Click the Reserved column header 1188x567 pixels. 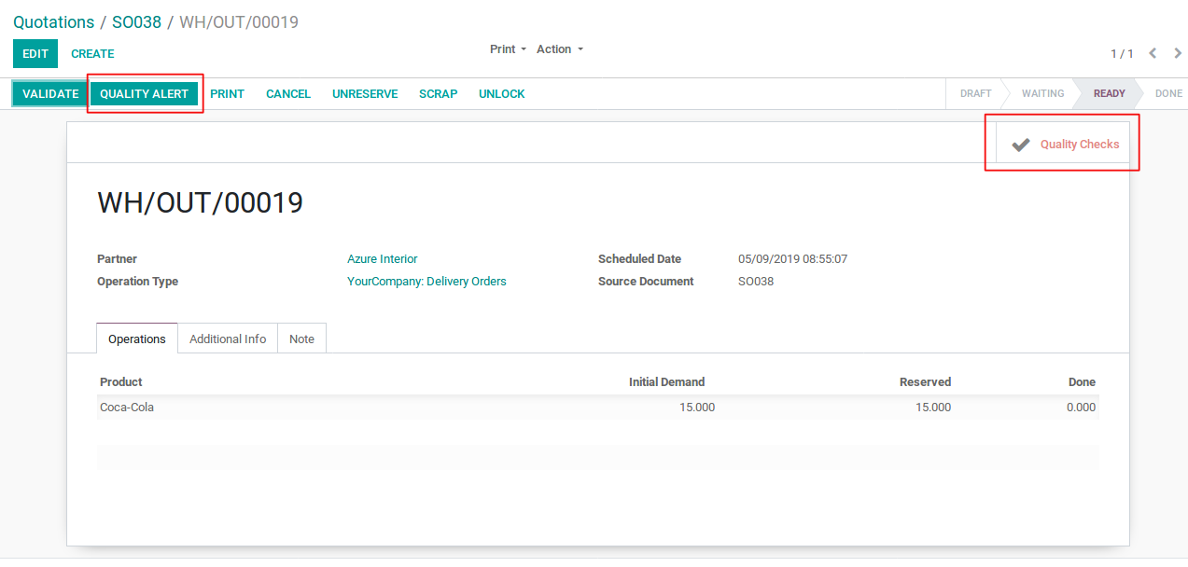pos(925,382)
